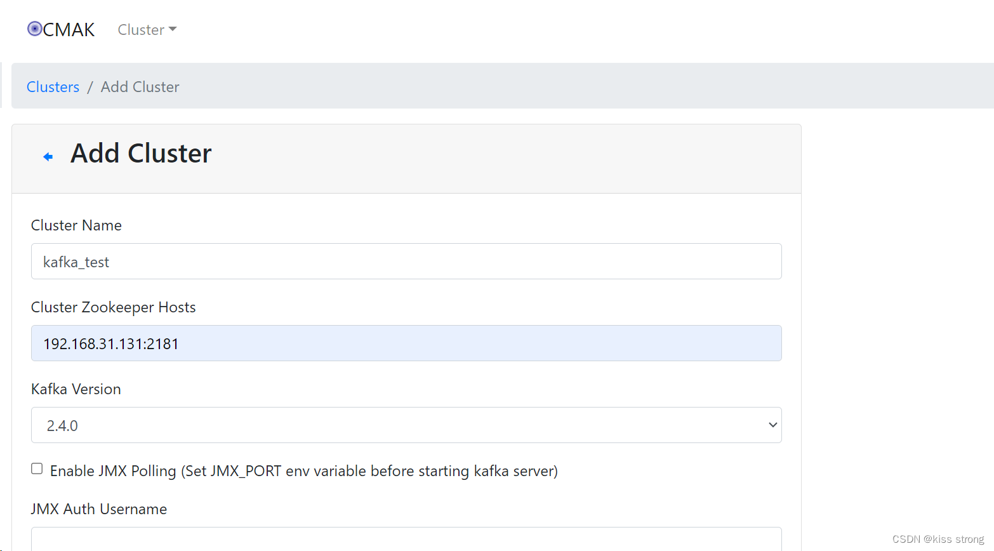Enable JMX Polling for the kafka server
994x551 pixels.
[x=37, y=468]
